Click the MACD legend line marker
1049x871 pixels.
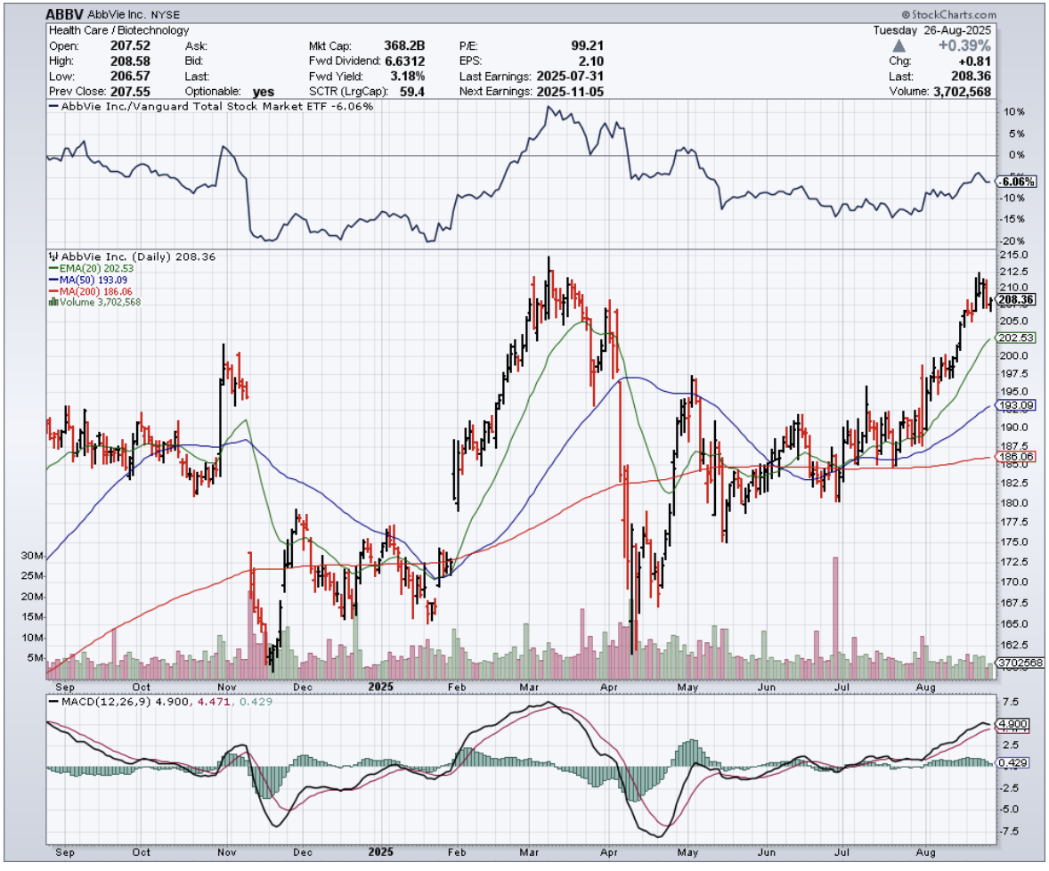pyautogui.click(x=52, y=702)
